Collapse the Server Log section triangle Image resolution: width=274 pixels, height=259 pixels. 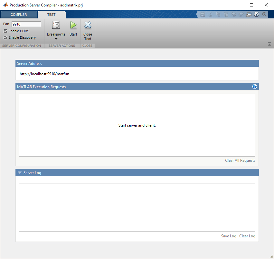tap(20, 172)
